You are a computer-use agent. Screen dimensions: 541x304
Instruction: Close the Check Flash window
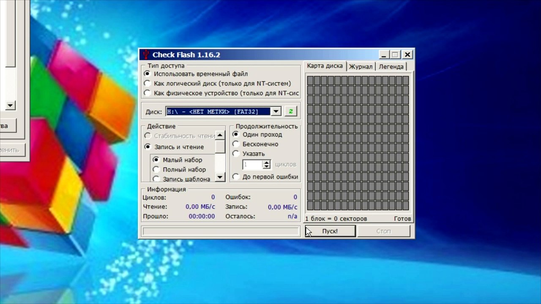[x=407, y=54]
